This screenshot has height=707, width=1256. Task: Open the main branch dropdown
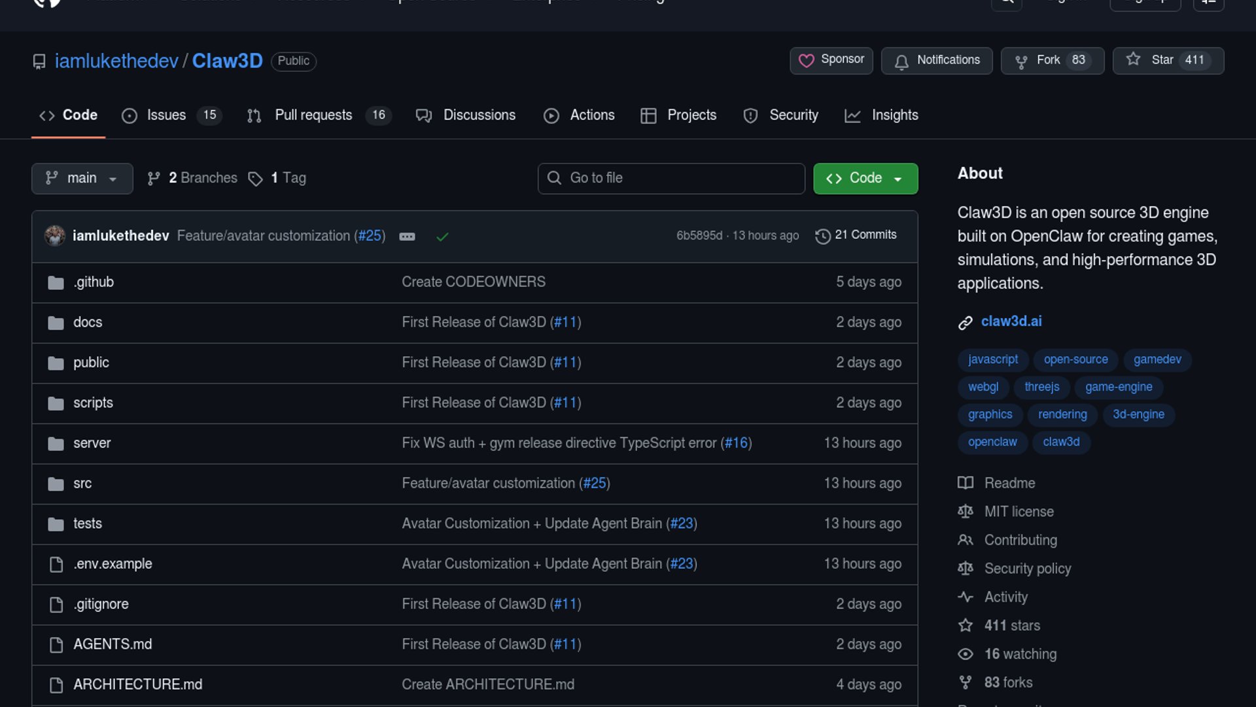click(82, 178)
